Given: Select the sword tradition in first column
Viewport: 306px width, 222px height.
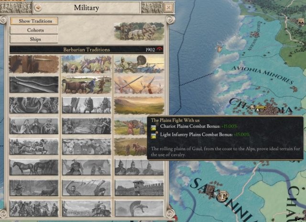Looking at the screenshot, I should (34, 85).
